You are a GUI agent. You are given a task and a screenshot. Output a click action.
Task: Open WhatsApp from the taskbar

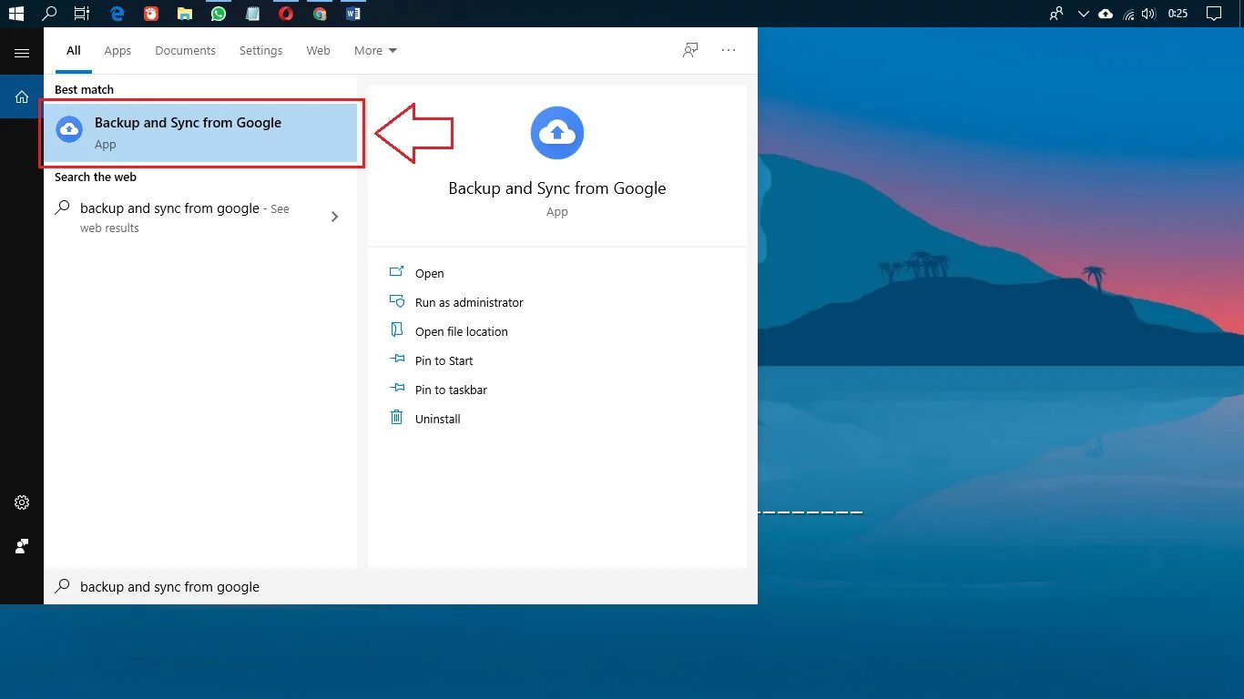[219, 14]
